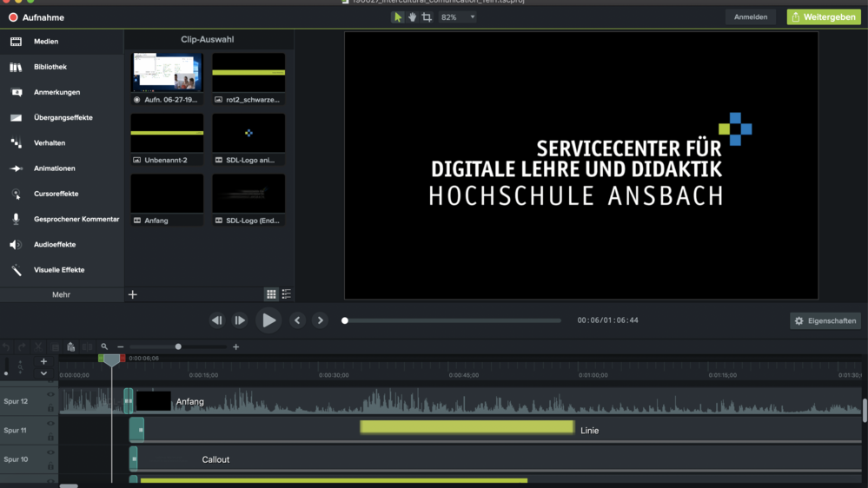Select the rot2_schwarze clip thumbnail
Screen dimensions: 868x488
pyautogui.click(x=248, y=78)
